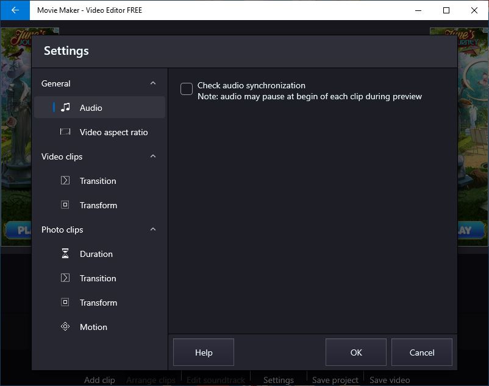This screenshot has height=386, width=489.
Task: Confirm settings with the OK button
Action: (356, 353)
